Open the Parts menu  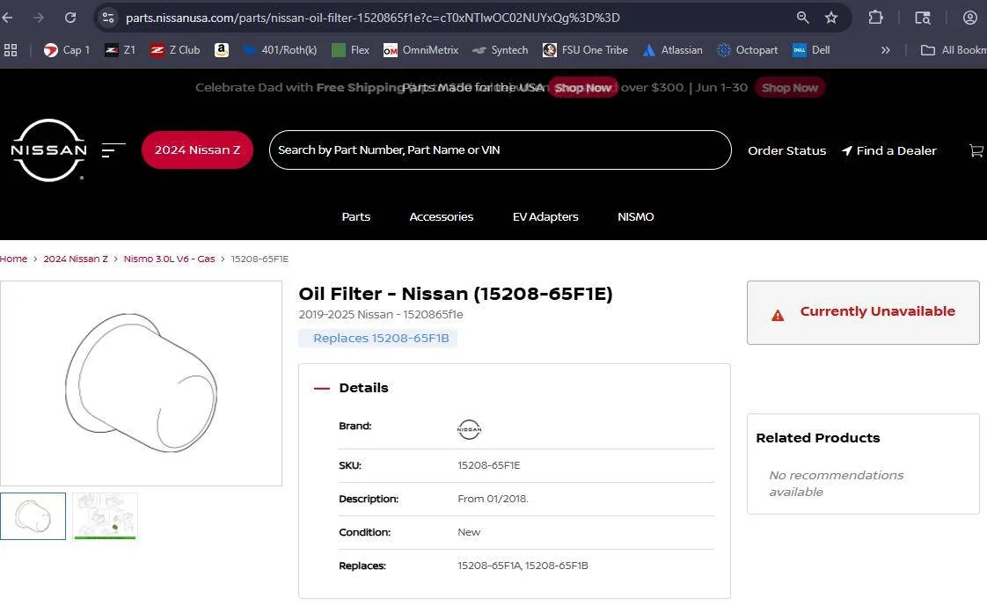pos(355,216)
